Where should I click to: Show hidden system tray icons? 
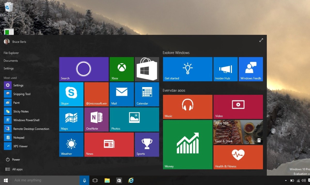pyautogui.click(x=286, y=181)
